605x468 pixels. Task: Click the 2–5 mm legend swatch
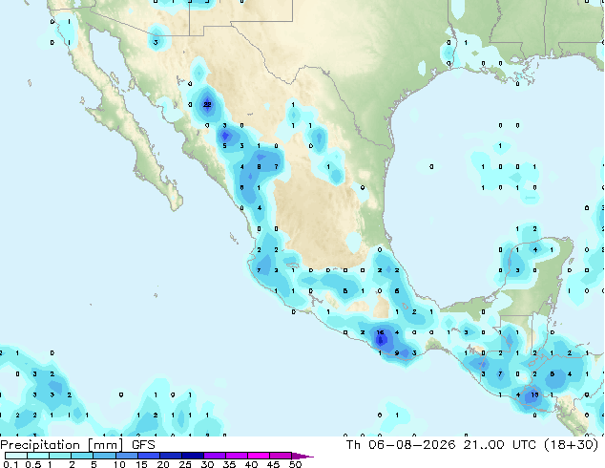coord(82,456)
